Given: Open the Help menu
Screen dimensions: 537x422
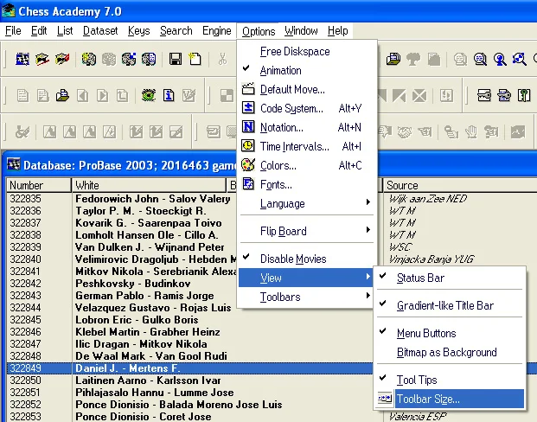Looking at the screenshot, I should (x=338, y=31).
